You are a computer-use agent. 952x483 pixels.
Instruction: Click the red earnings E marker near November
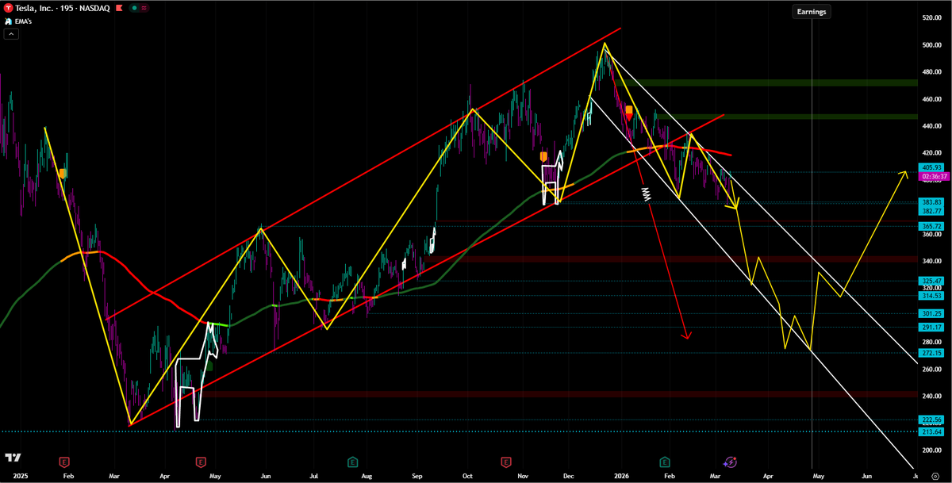[505, 461]
